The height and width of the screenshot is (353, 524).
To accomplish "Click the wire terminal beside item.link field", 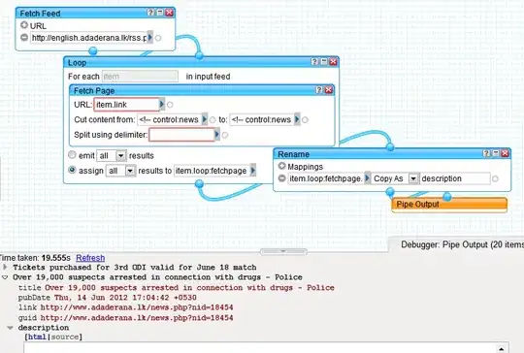I will (170, 105).
